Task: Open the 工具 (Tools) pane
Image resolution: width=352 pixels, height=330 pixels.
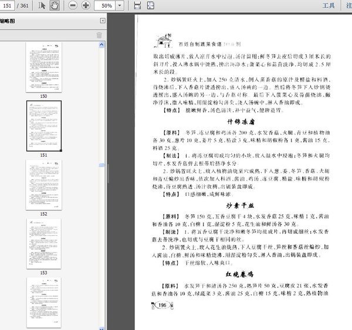Action: (329, 5)
